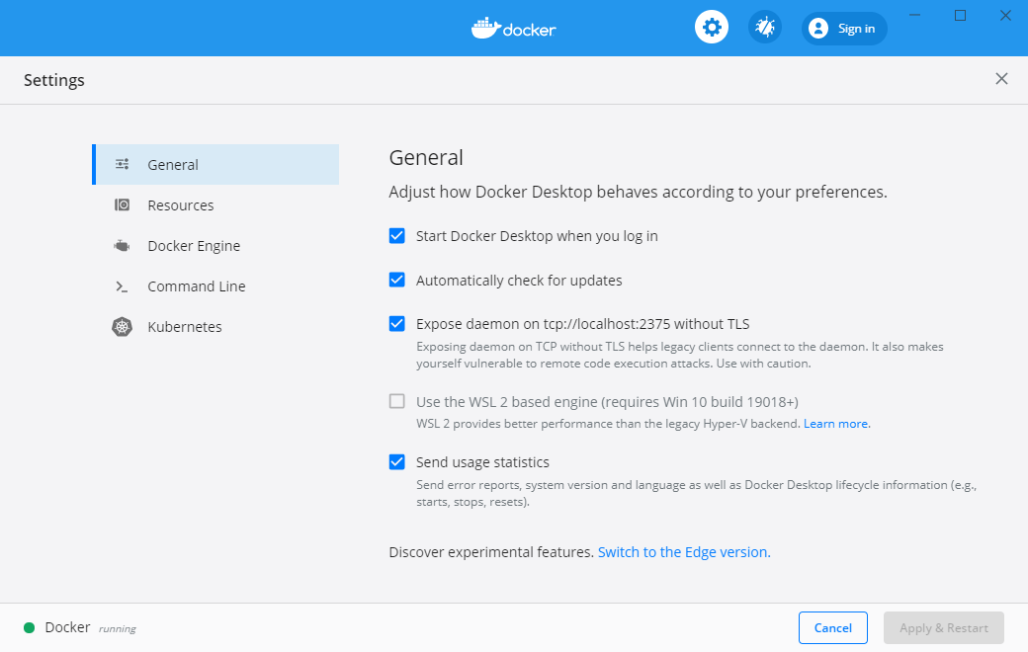Click the Command Line terminal icon
Viewport: 1028px width, 652px height.
(122, 285)
